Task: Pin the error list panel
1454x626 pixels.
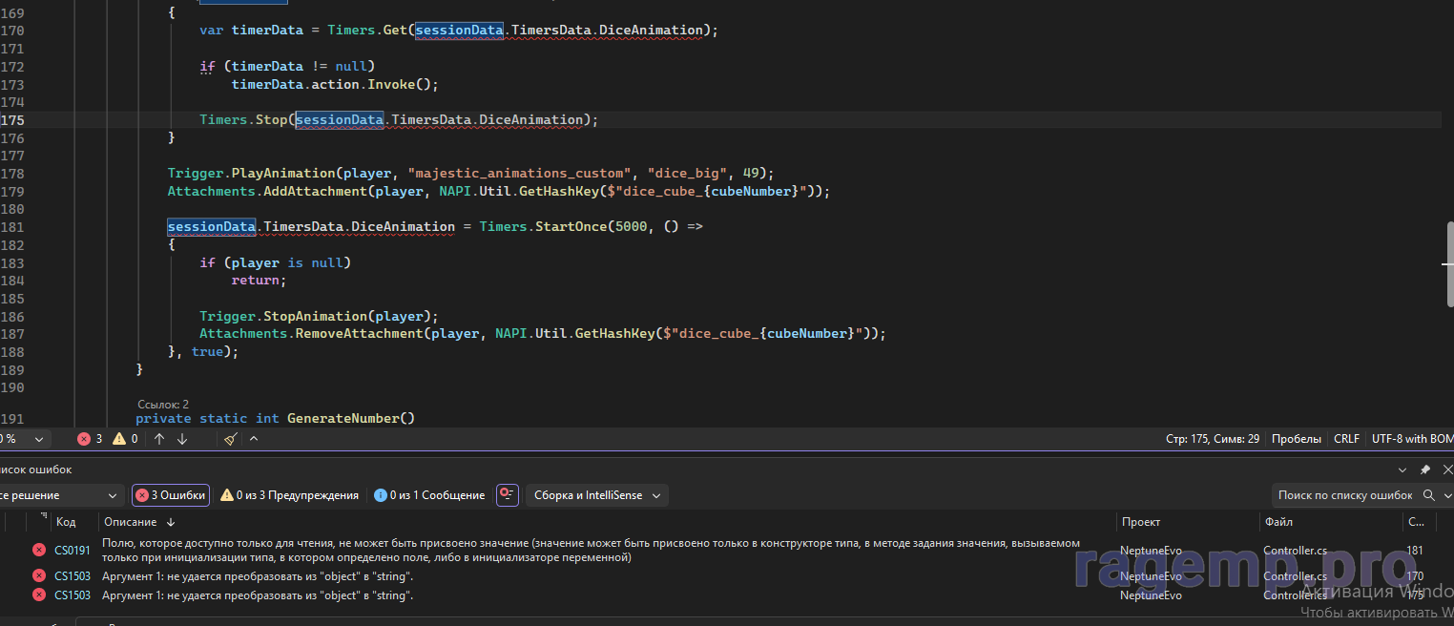Action: tap(1425, 469)
